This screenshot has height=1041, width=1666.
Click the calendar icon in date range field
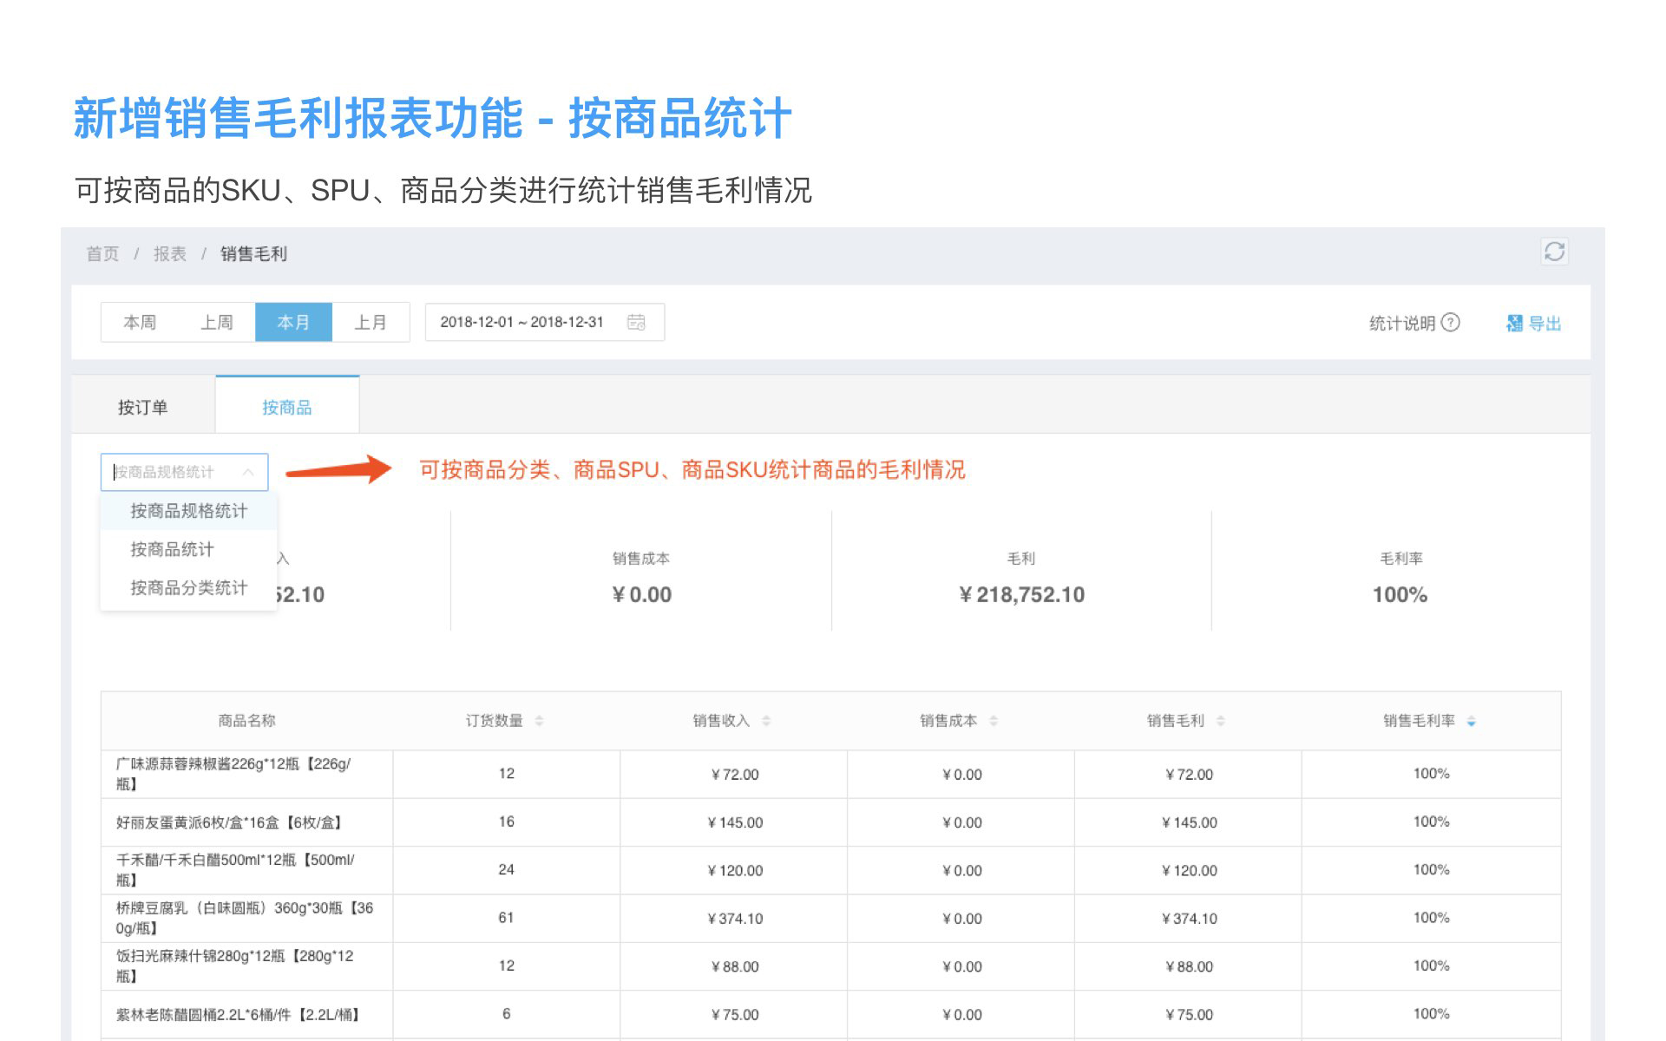pos(636,322)
